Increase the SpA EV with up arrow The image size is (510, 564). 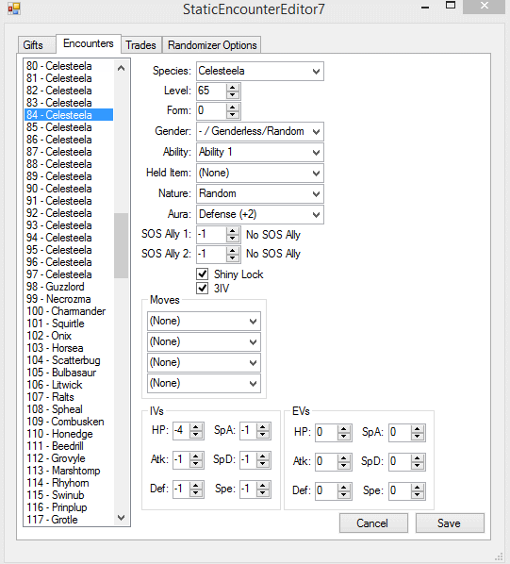[418, 429]
